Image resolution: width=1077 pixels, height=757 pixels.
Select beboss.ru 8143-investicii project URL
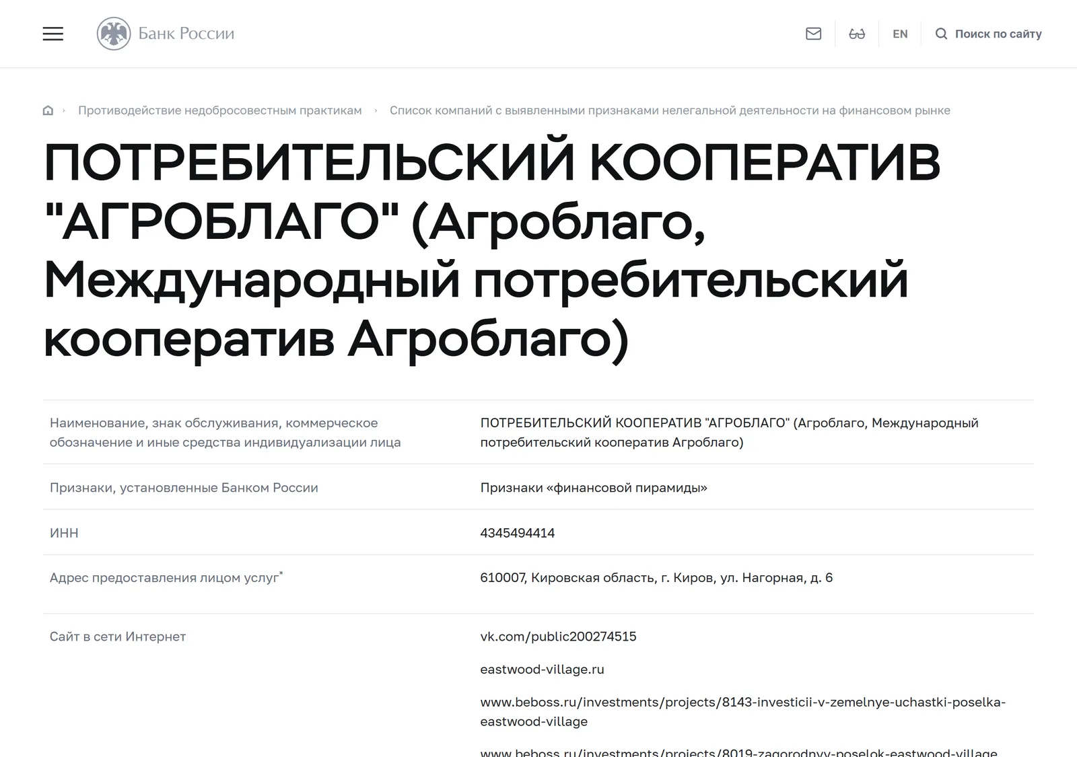tap(742, 712)
